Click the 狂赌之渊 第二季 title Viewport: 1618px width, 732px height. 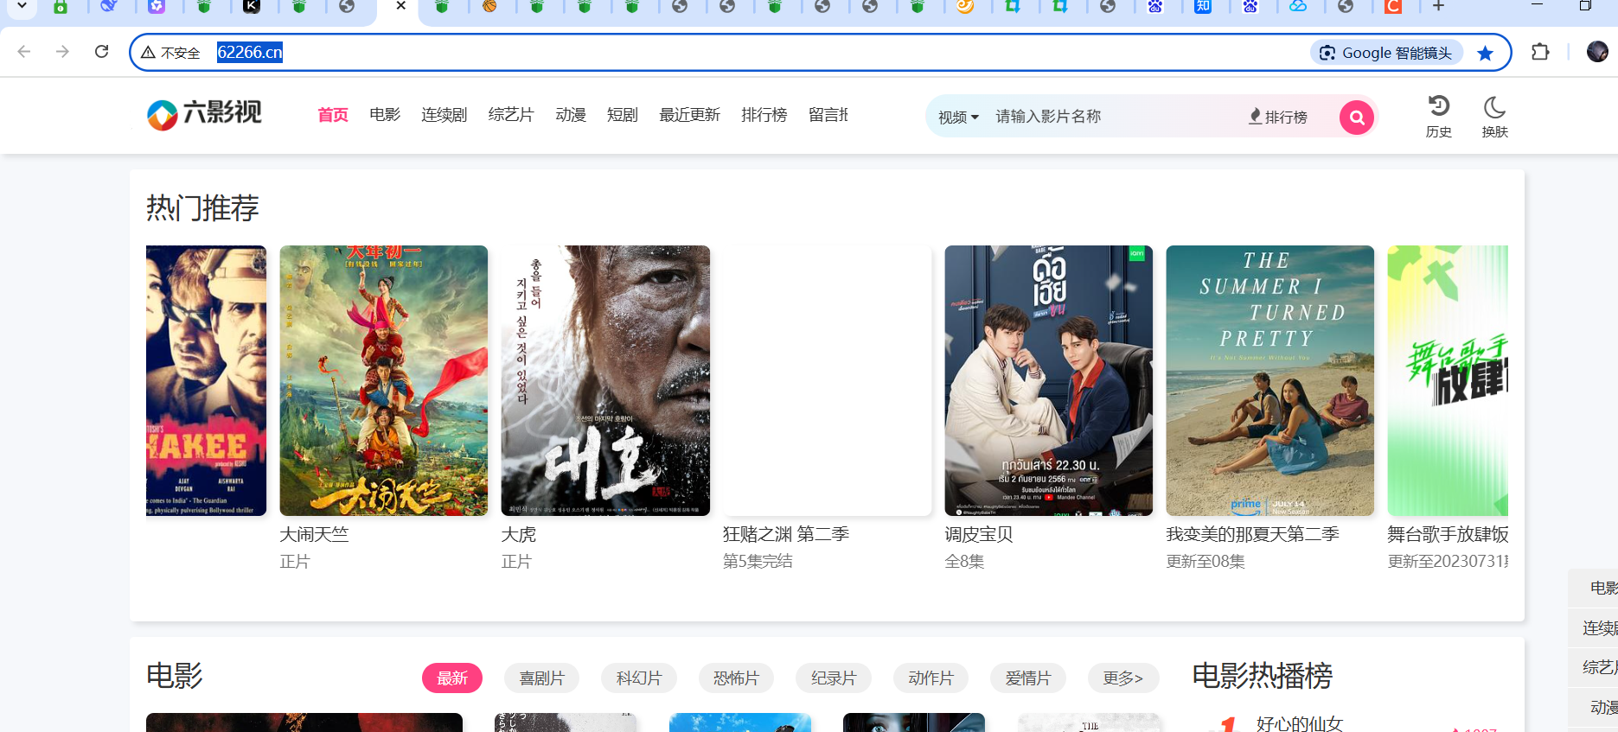click(786, 534)
